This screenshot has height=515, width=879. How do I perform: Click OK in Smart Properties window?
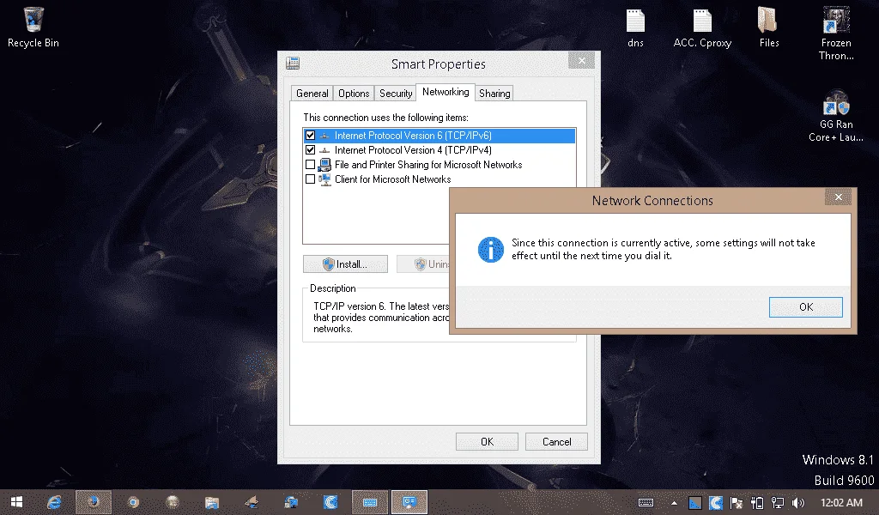click(x=487, y=441)
